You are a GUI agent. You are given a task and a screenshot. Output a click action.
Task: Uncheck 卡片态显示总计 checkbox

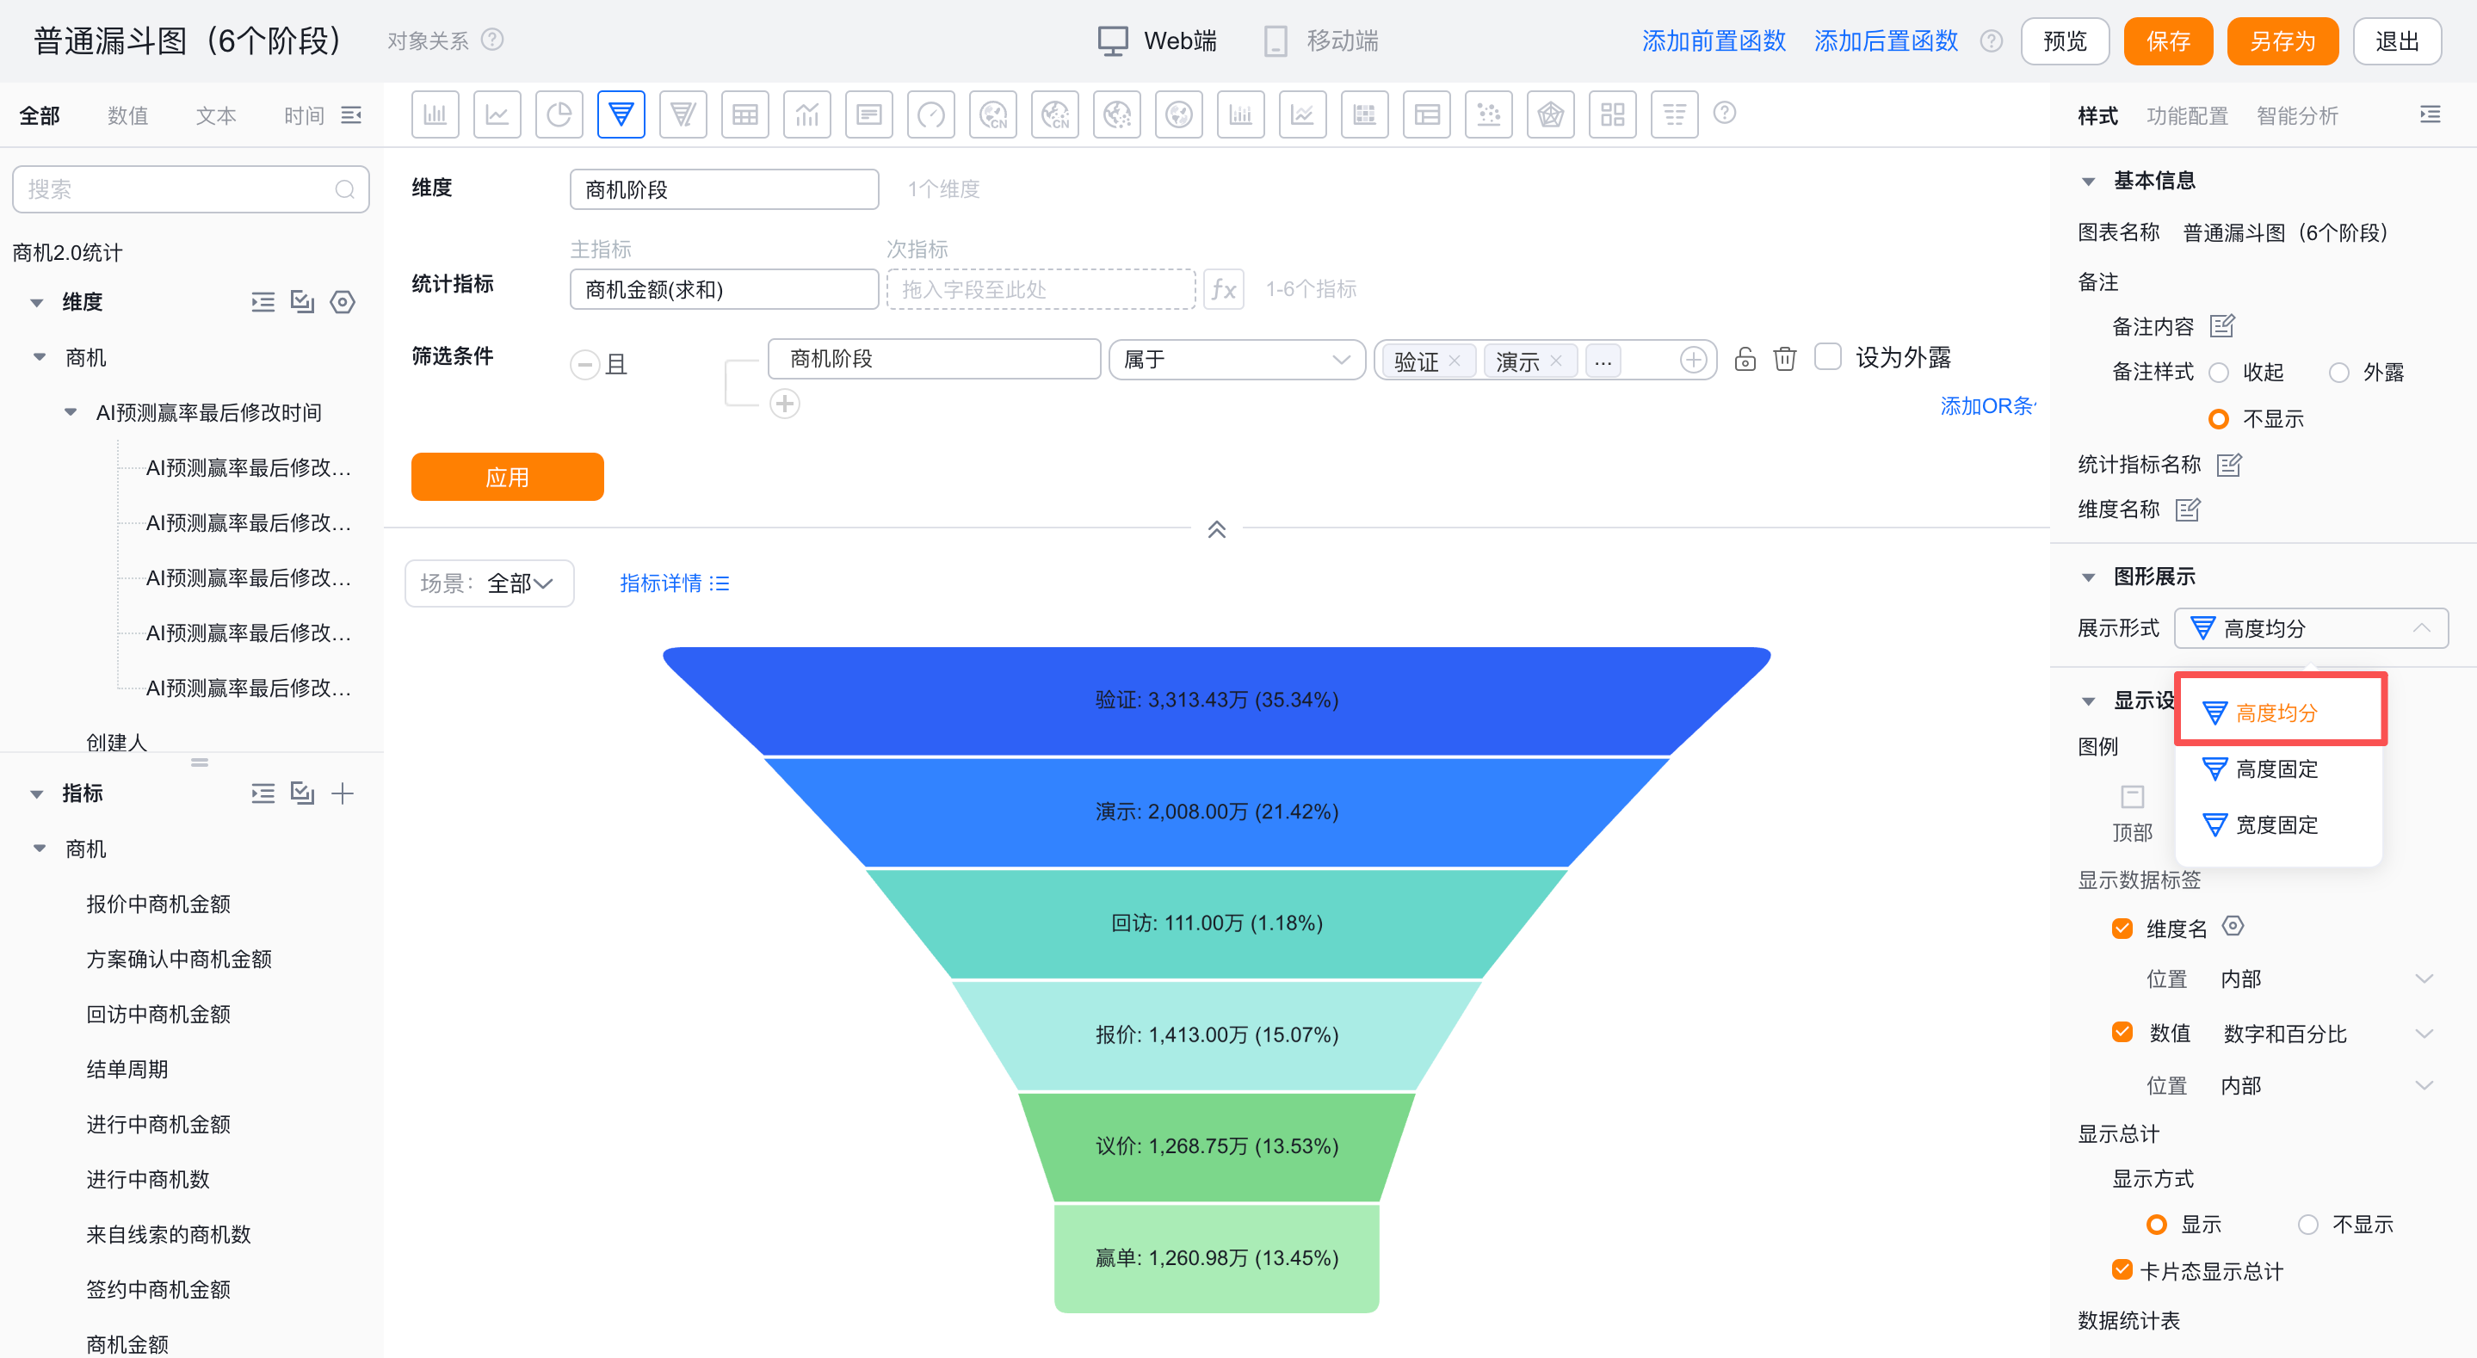[x=2122, y=1269]
